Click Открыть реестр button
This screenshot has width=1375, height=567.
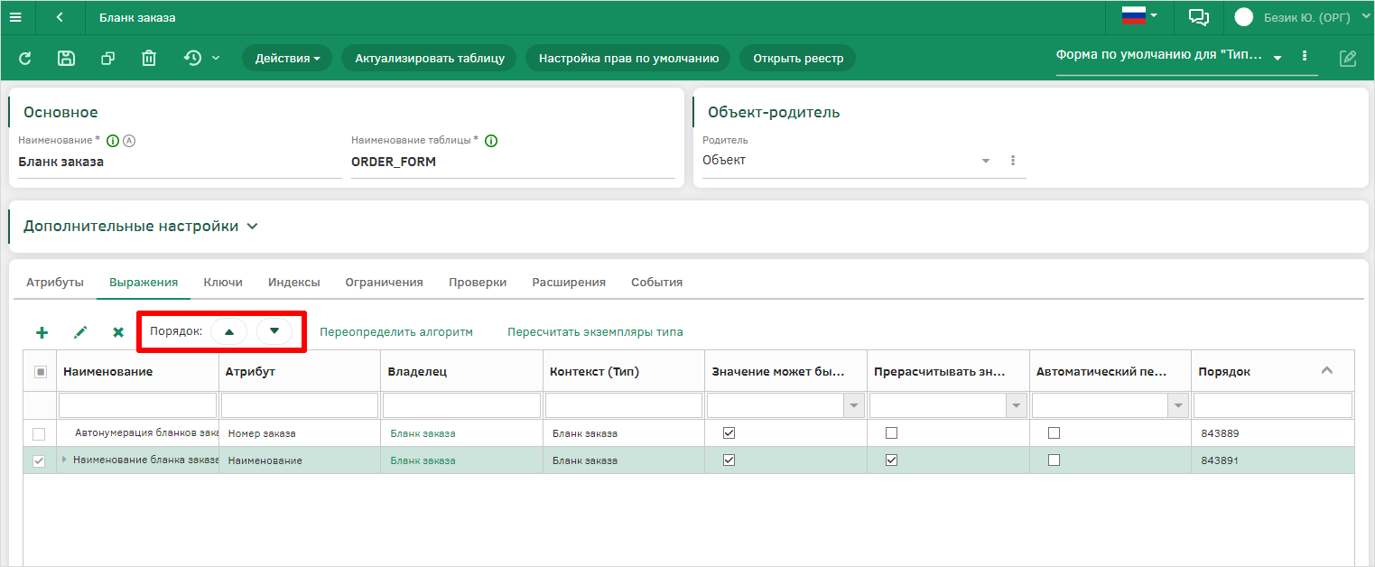[x=798, y=59]
